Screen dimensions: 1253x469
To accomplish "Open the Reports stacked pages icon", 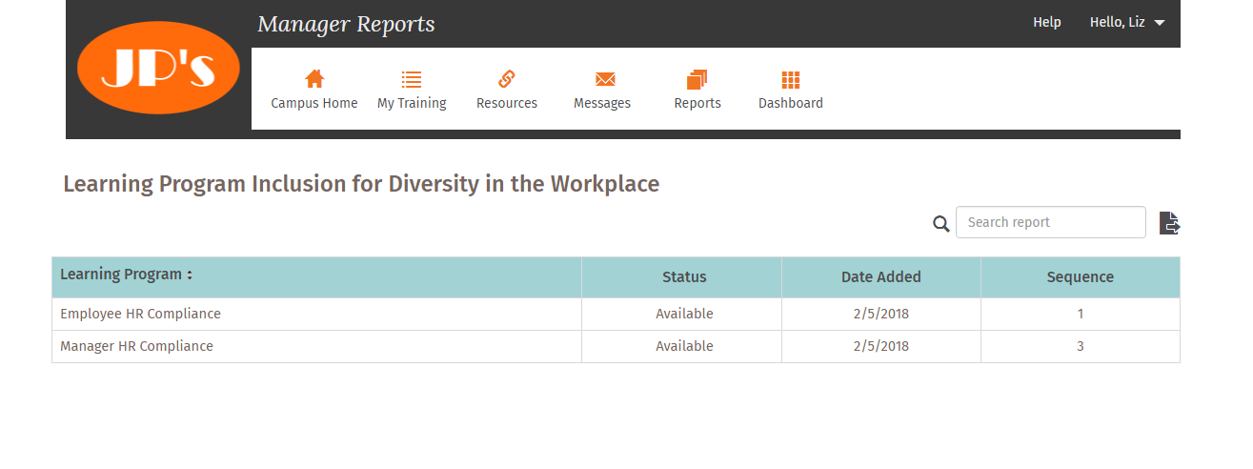I will (697, 79).
